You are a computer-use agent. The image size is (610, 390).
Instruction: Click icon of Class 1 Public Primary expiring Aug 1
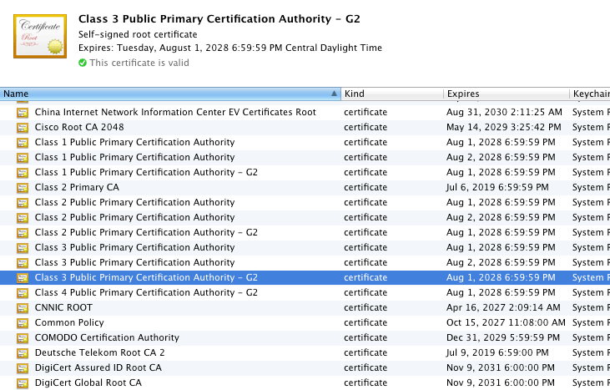click(23, 143)
